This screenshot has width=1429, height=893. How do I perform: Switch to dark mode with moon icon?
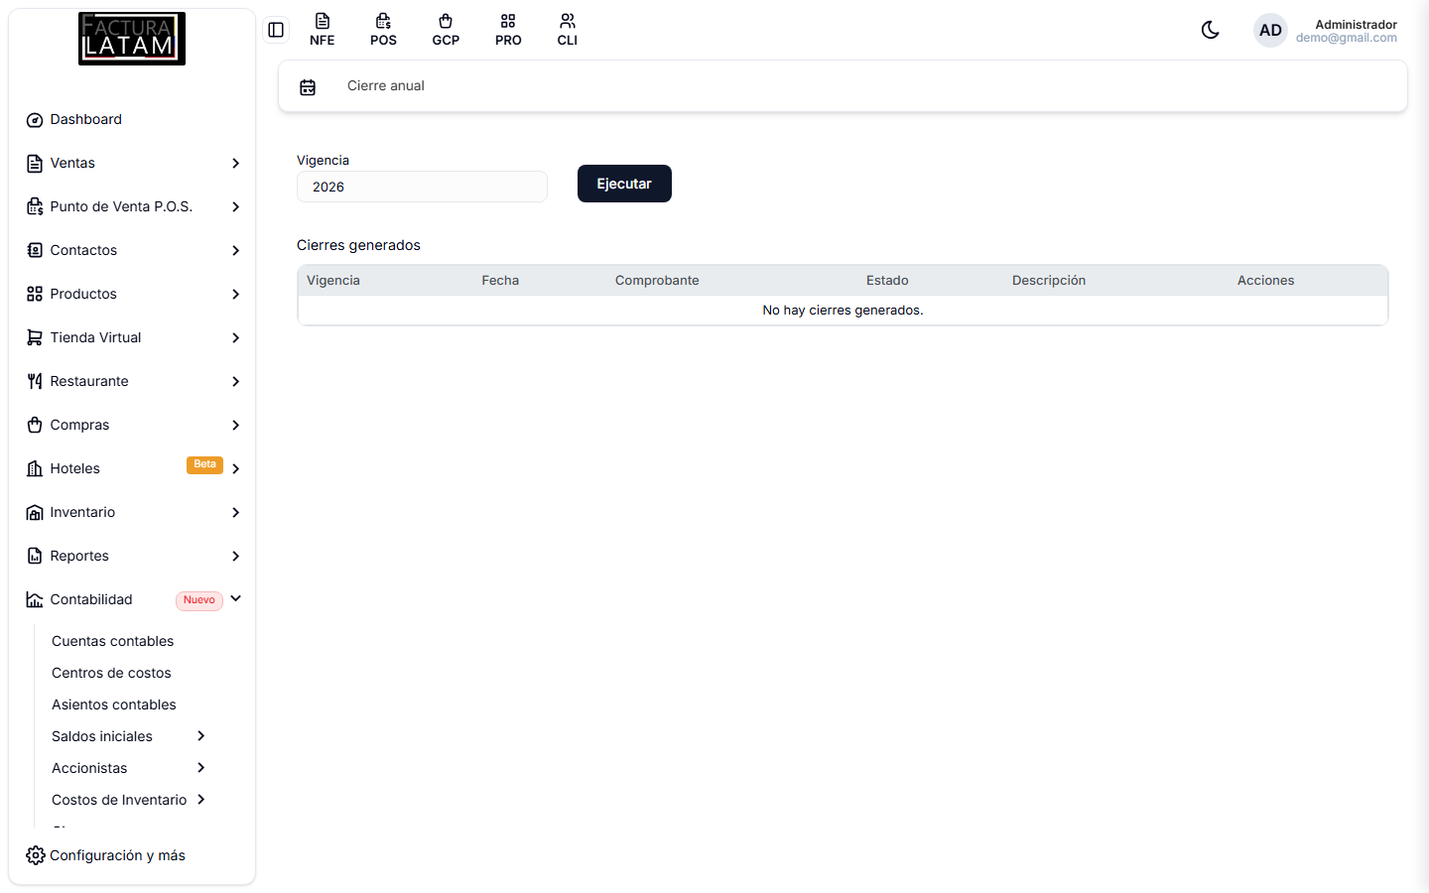(1210, 30)
